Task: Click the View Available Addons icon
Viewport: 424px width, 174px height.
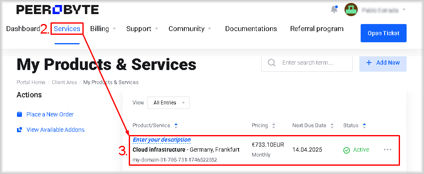Action: [19, 130]
